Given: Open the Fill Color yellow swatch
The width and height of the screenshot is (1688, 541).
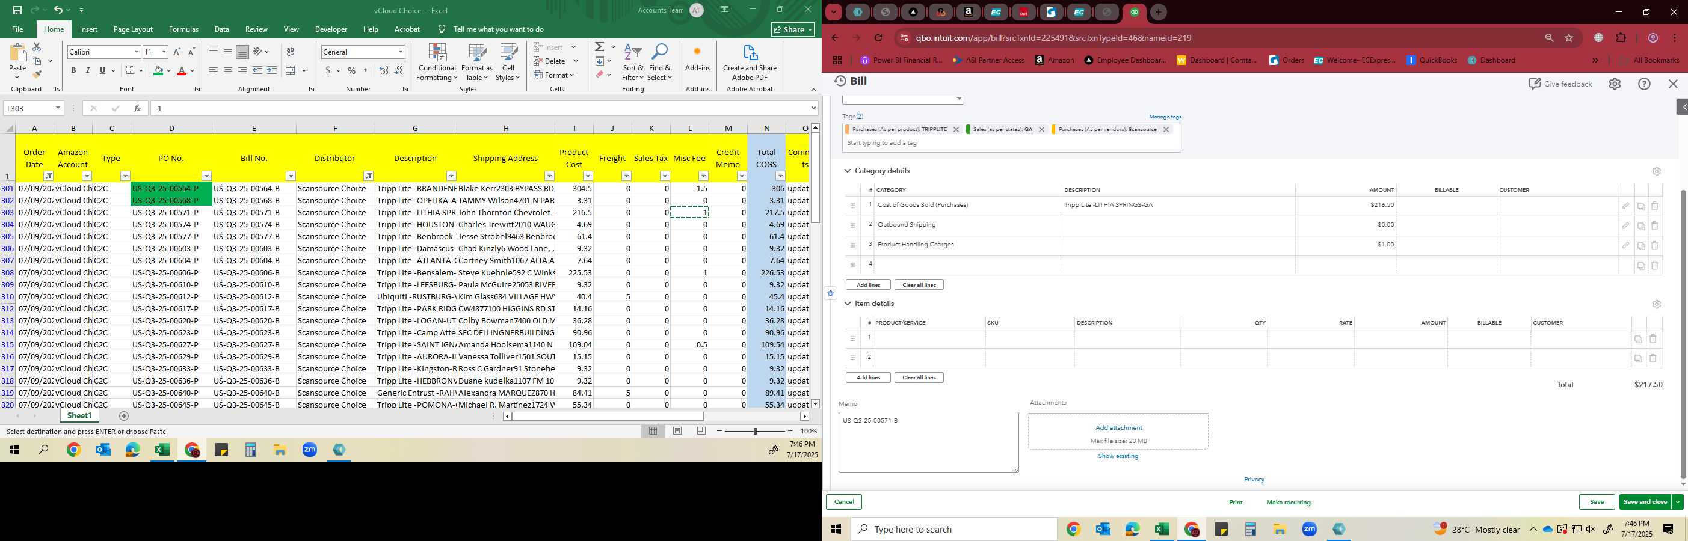Looking at the screenshot, I should tap(158, 71).
